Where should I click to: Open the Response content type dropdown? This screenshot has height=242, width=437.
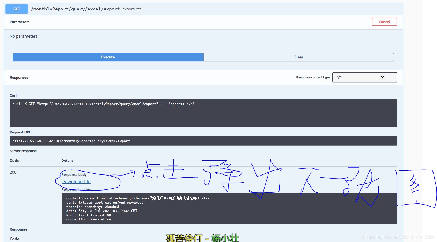(x=364, y=77)
